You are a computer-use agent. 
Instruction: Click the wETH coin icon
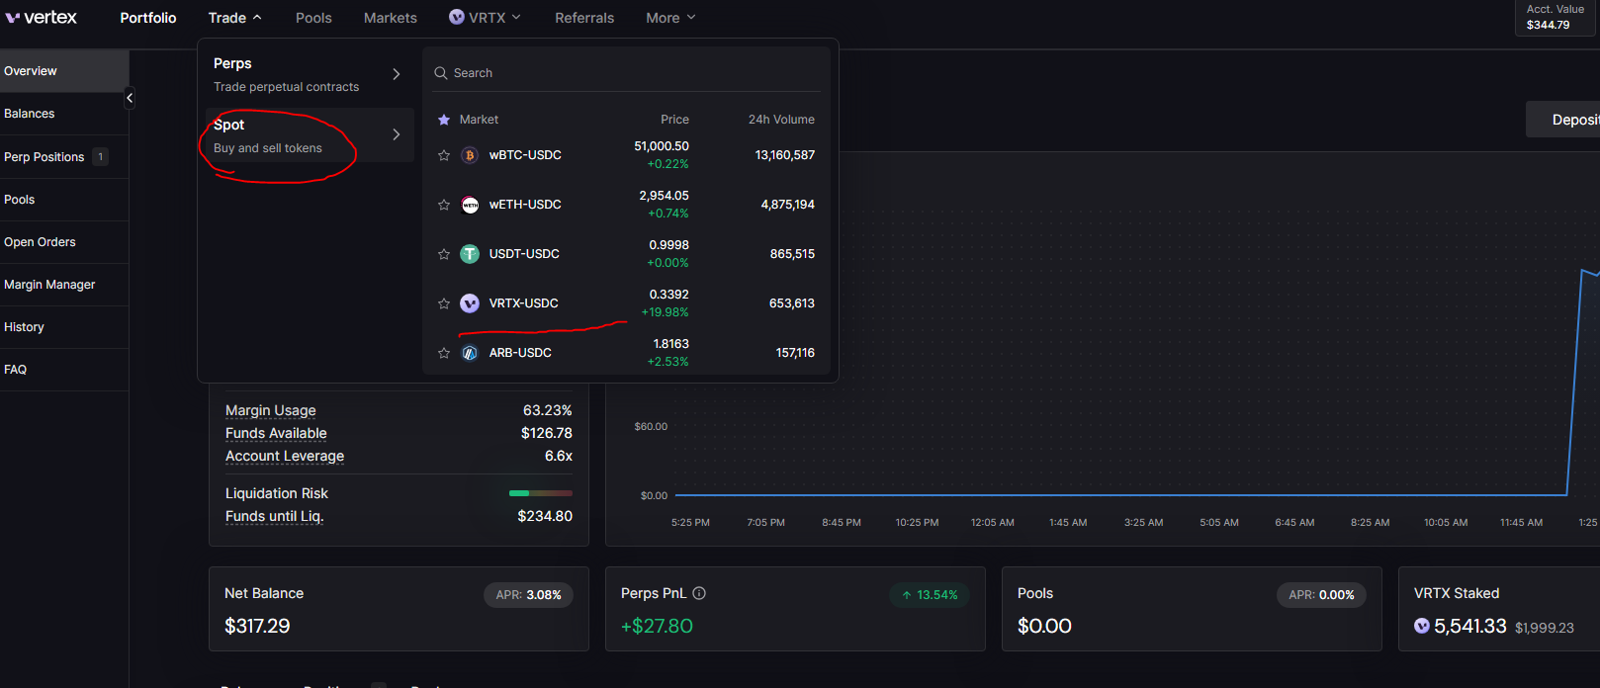click(x=470, y=205)
